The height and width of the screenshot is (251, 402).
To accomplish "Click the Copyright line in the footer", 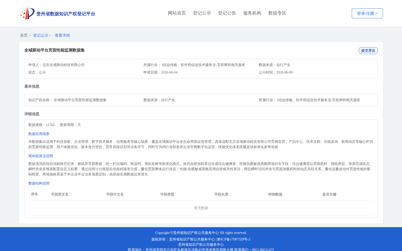I will click(x=201, y=233).
